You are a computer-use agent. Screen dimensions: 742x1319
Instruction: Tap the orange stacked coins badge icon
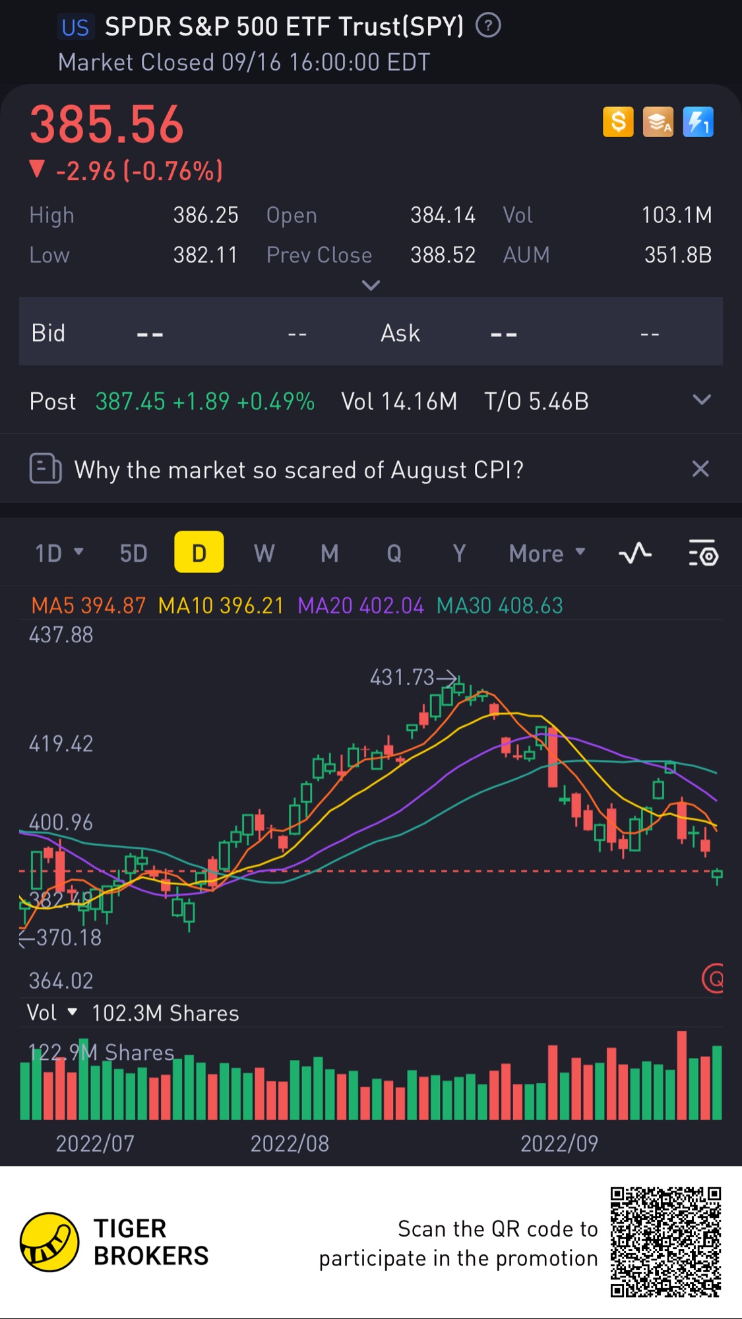click(x=658, y=122)
